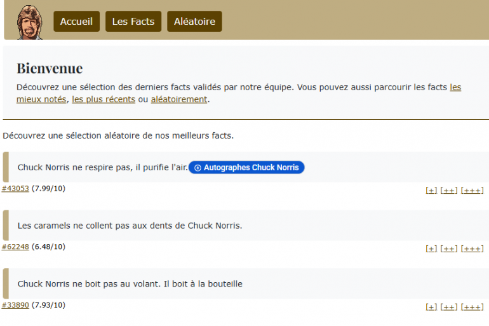Viewport: 489px width, 326px height.
Task: Follow the 'les plus récents' link
Action: click(104, 99)
